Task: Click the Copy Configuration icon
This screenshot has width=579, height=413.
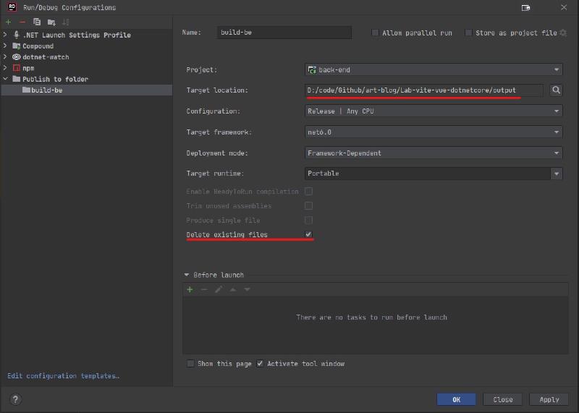Action: [37, 22]
